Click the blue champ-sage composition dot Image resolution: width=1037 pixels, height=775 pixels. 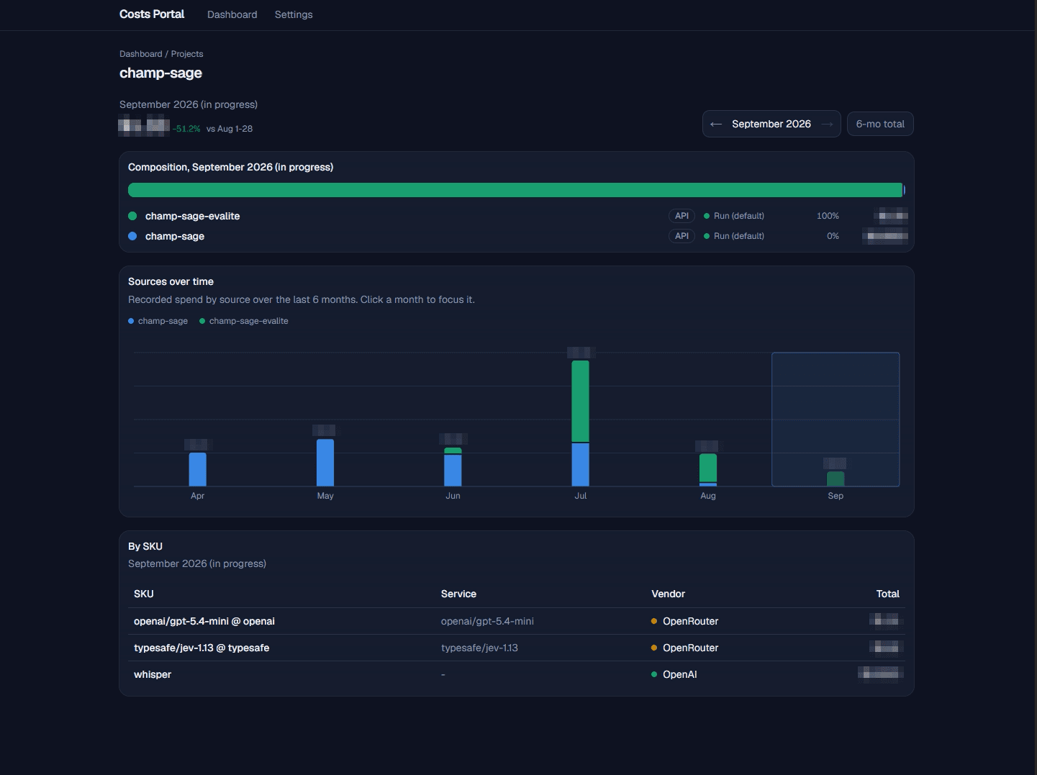click(x=132, y=236)
